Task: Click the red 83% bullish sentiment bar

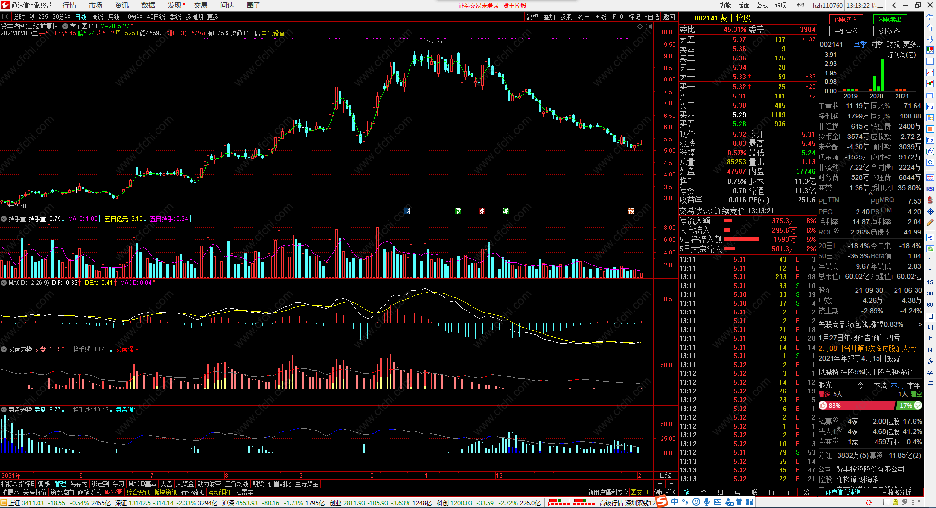Action: [857, 405]
